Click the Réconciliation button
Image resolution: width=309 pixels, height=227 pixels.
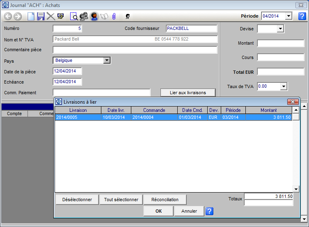pos(165,200)
